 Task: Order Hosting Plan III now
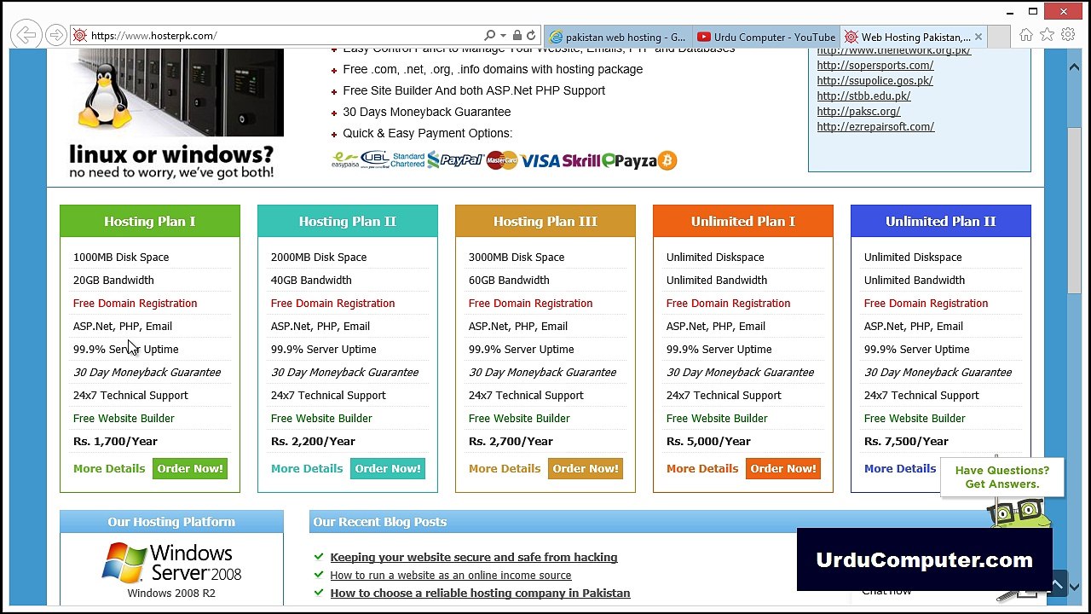[586, 468]
